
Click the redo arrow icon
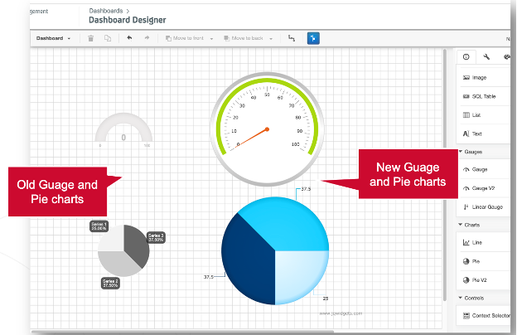click(147, 38)
